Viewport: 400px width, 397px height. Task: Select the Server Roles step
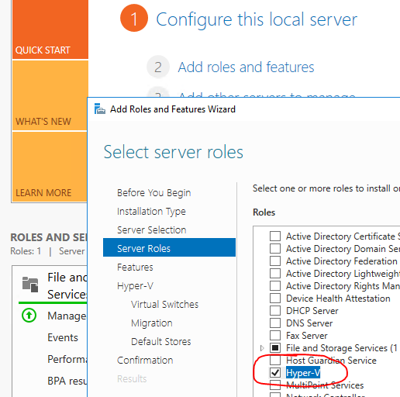(169, 247)
